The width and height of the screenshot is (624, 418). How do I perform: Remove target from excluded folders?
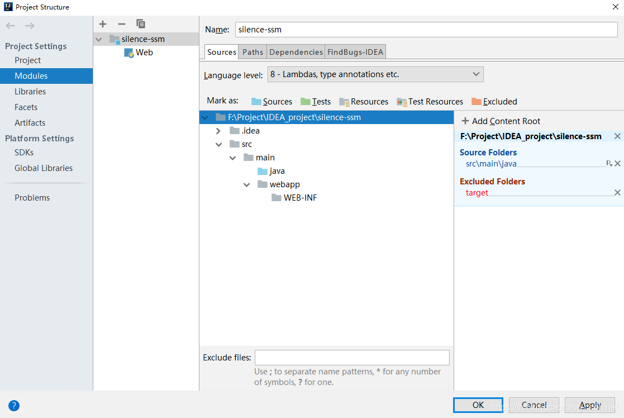[617, 193]
